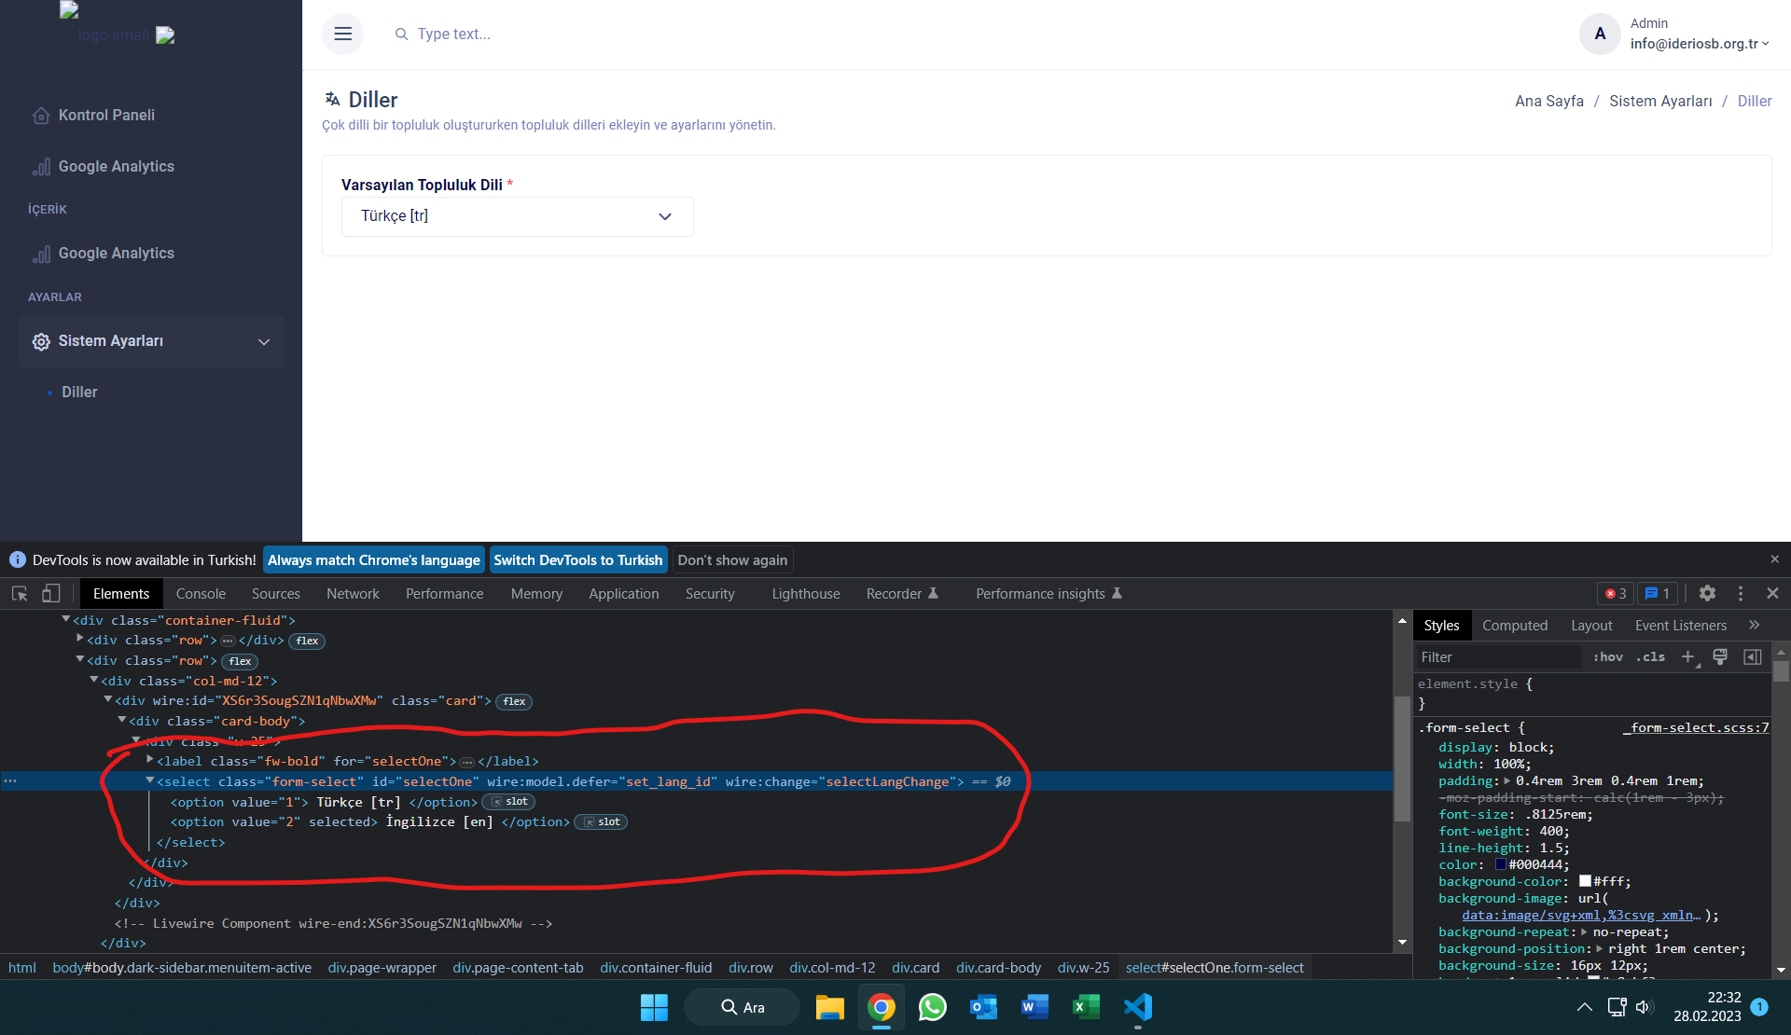The height and width of the screenshot is (1035, 1791).
Task: Activate DevTools inspect element picker
Action: pos(20,593)
